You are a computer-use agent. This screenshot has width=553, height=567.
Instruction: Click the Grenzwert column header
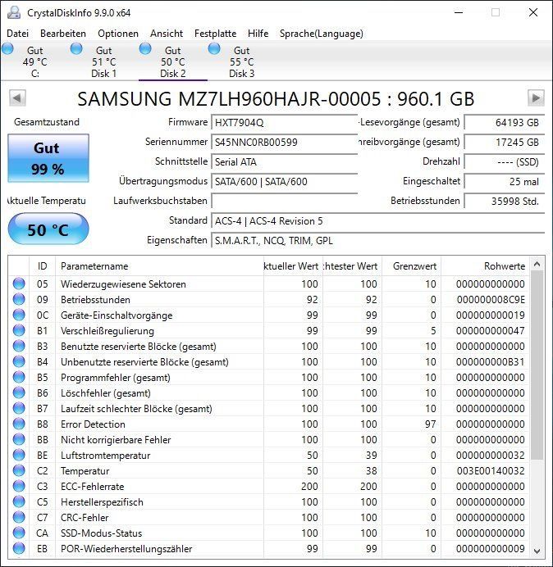click(x=411, y=266)
